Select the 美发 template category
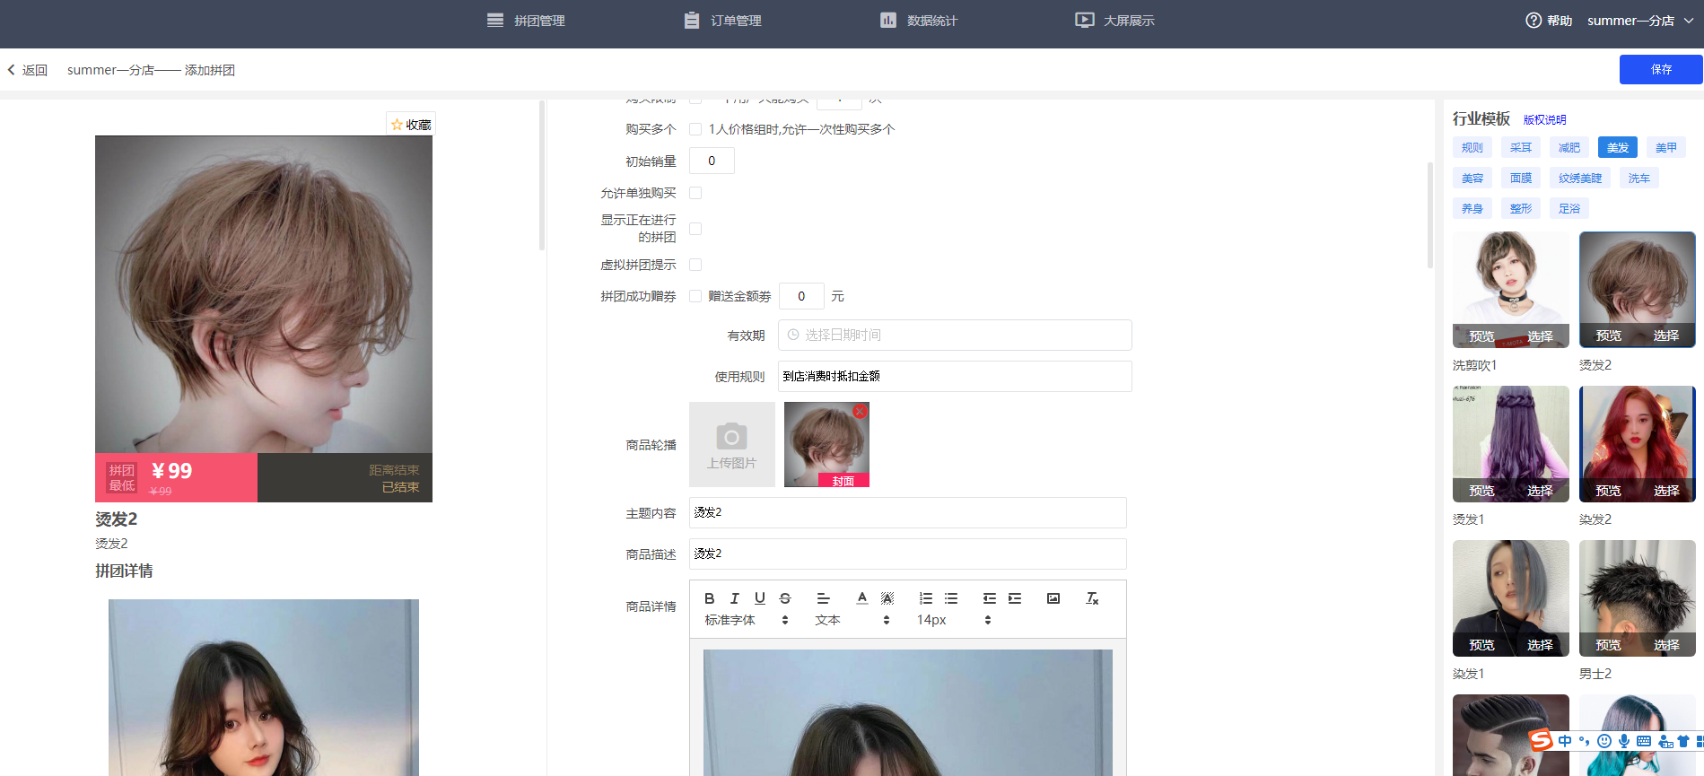Screen dimensions: 1704x776 pyautogui.click(x=1618, y=148)
